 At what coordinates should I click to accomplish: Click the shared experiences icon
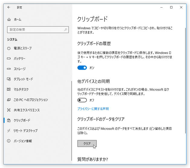[9, 110]
